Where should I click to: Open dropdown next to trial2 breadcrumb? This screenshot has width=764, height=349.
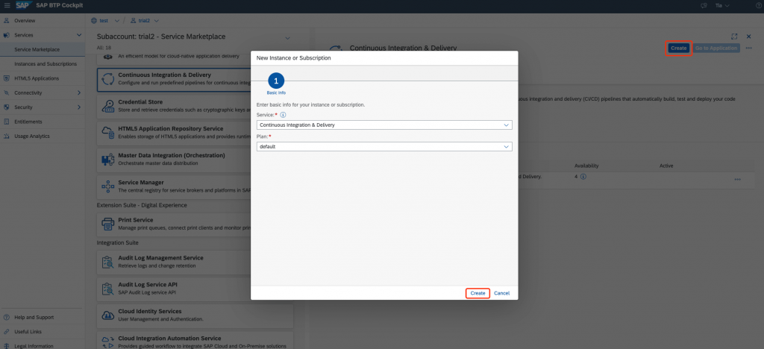[157, 20]
